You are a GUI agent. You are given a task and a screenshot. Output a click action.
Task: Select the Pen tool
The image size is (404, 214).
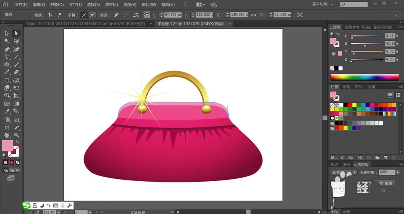(7, 49)
